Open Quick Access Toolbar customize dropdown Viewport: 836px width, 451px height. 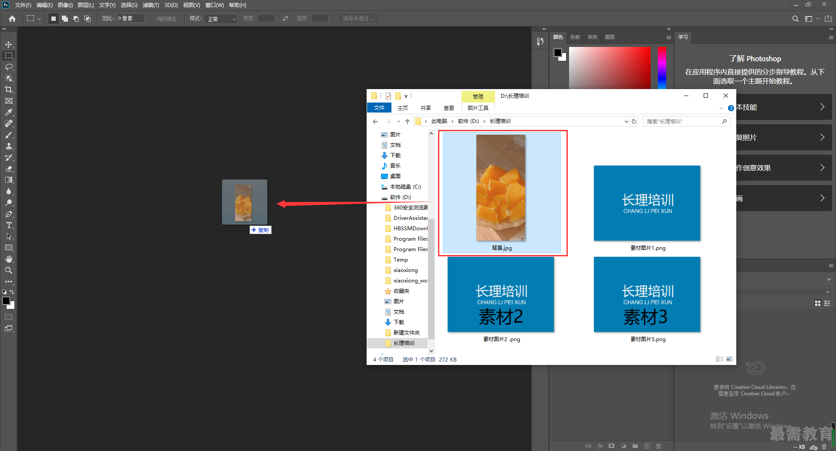click(x=406, y=96)
